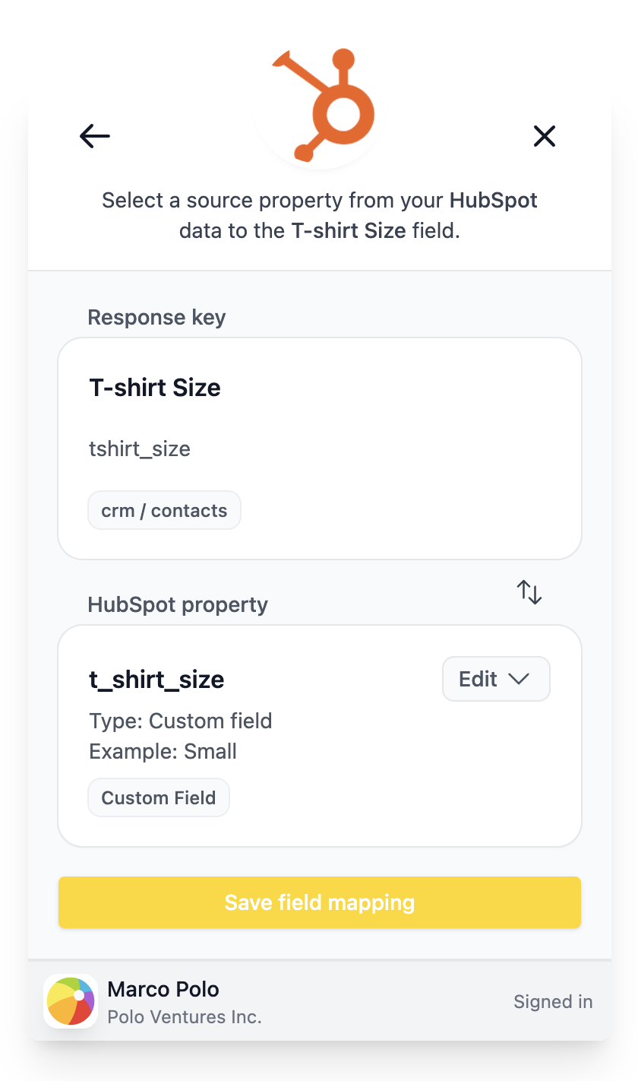The image size is (638, 1081).
Task: Click the Marco Polo account name
Action: 163,989
